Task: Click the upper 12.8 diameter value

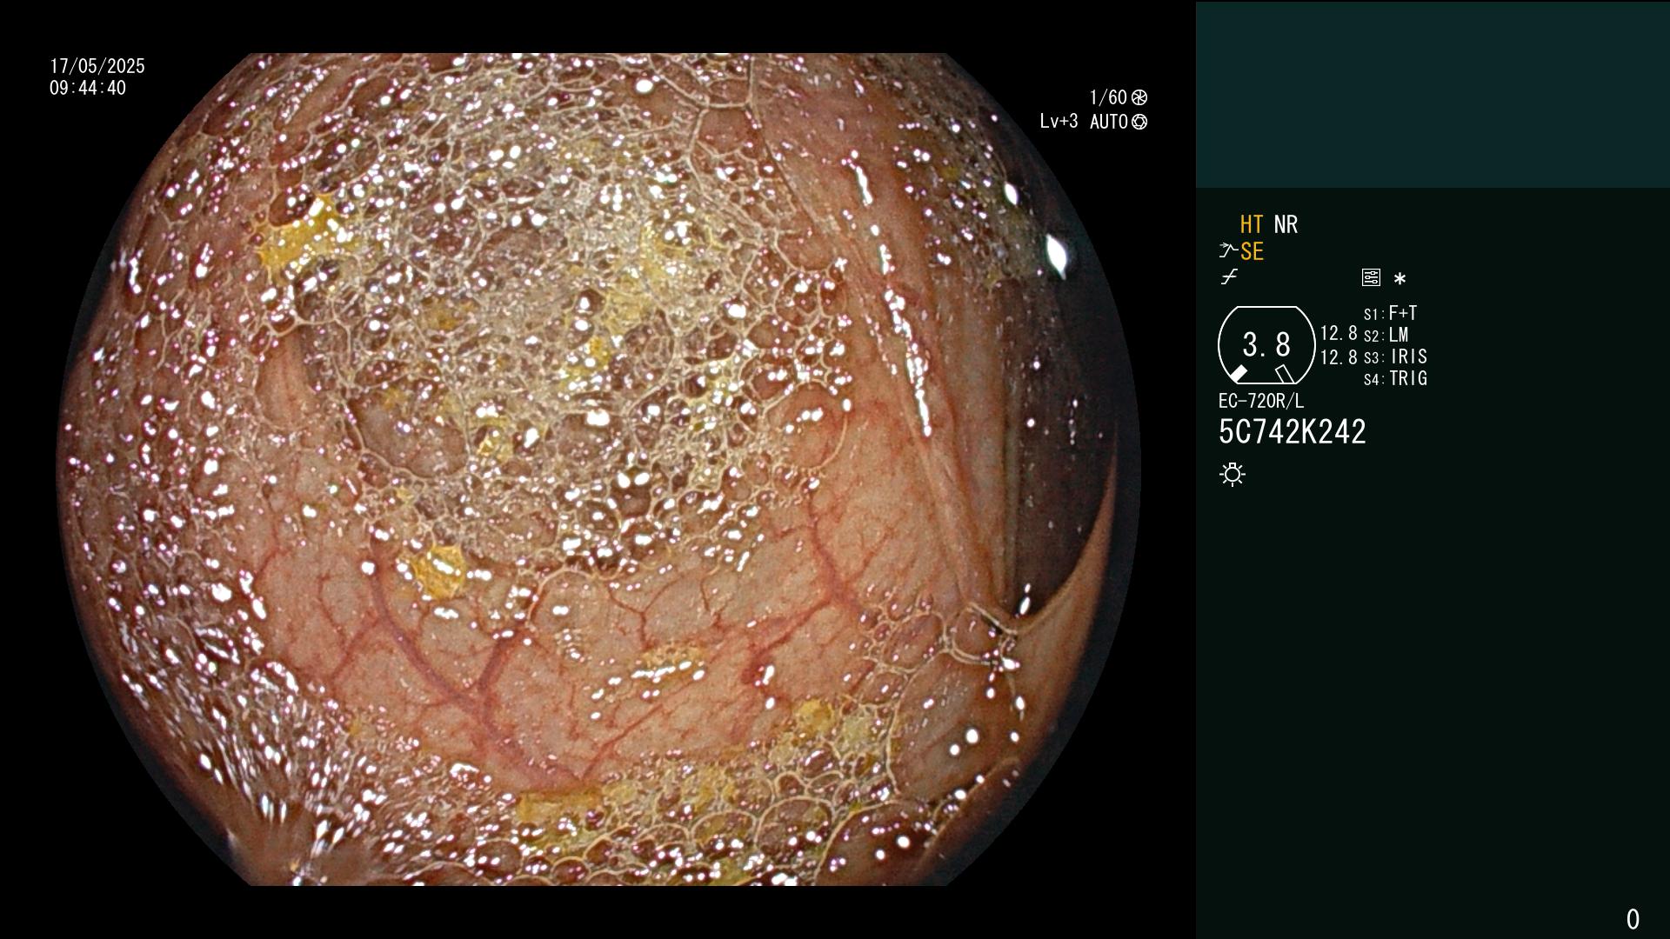Action: 1339,333
